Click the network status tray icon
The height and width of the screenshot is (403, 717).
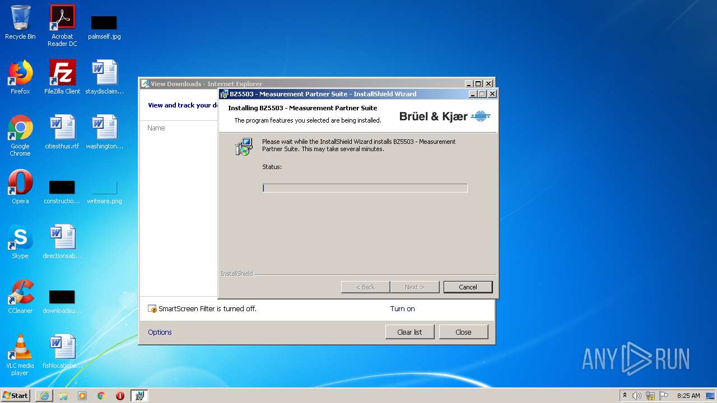click(650, 396)
